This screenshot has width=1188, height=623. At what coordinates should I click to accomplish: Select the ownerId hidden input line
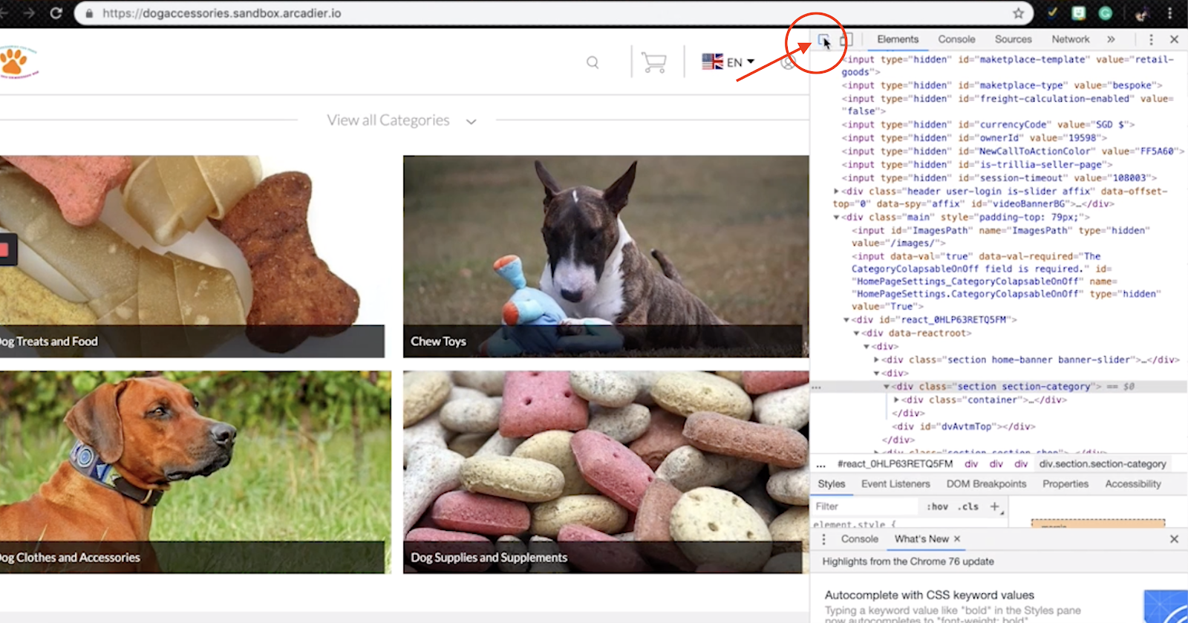973,138
